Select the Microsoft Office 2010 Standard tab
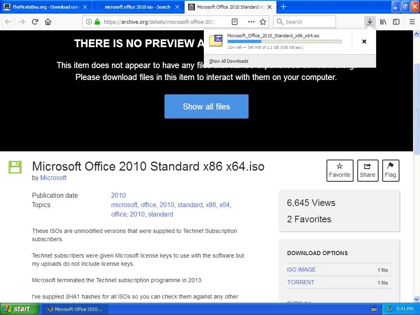 (x=230, y=7)
